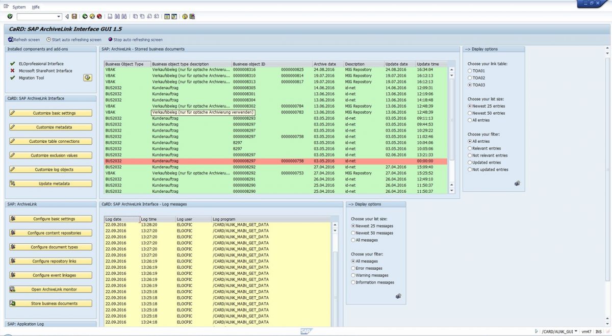
Task: Select TOA03 link table radio button
Action: [470, 85]
